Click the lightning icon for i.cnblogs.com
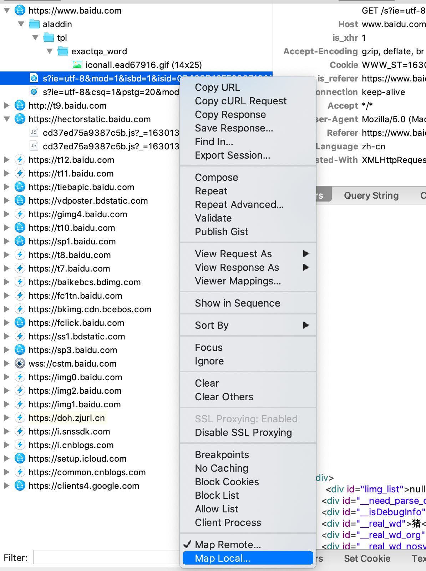Screen dimensions: 426x571 click(x=20, y=445)
